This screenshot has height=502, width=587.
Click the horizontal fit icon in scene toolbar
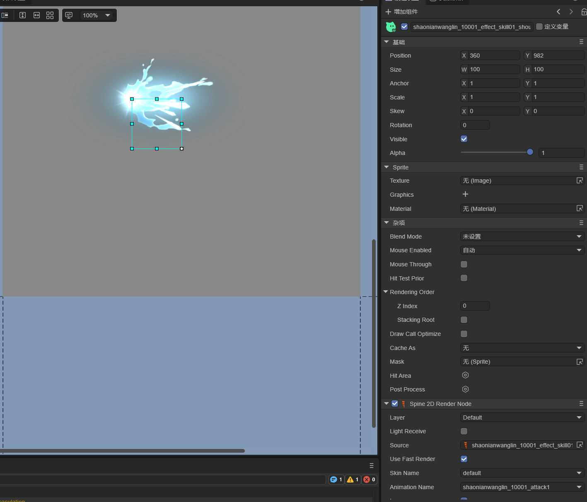(36, 15)
